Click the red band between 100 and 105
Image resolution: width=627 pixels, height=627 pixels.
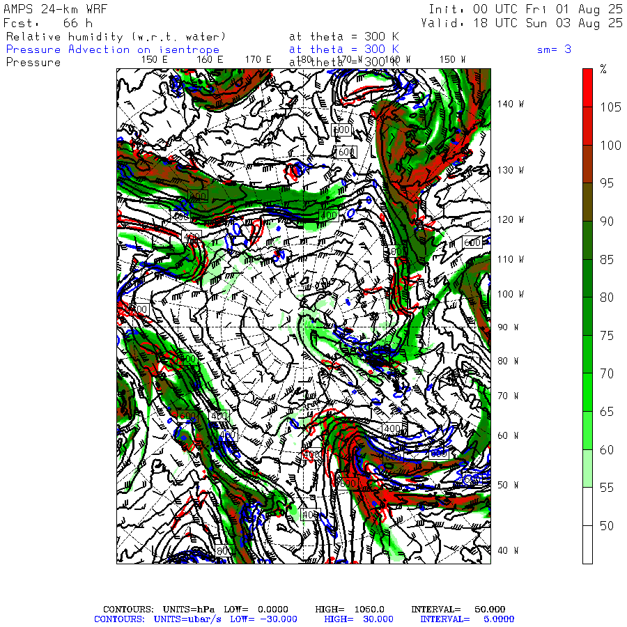point(587,126)
